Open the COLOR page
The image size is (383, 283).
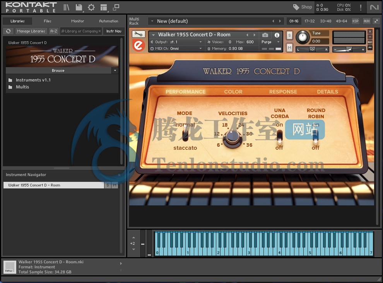pyautogui.click(x=233, y=92)
